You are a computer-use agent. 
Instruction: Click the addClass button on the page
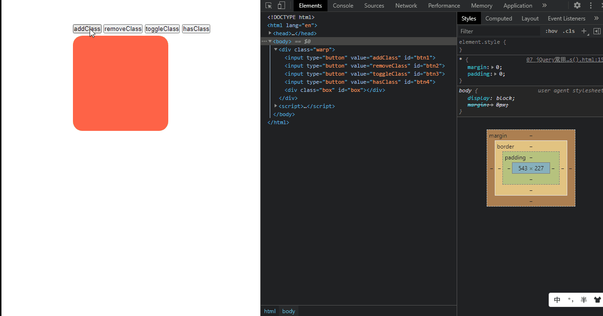tap(87, 29)
